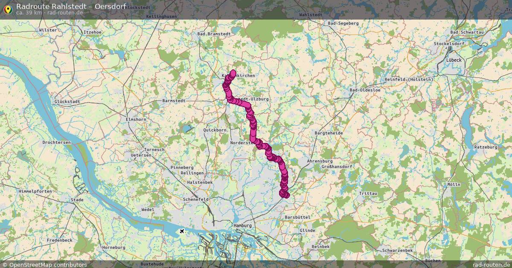Image resolution: width=512 pixels, height=268 pixels.
Task: Click the Elmshorn town label
Action: [136, 120]
